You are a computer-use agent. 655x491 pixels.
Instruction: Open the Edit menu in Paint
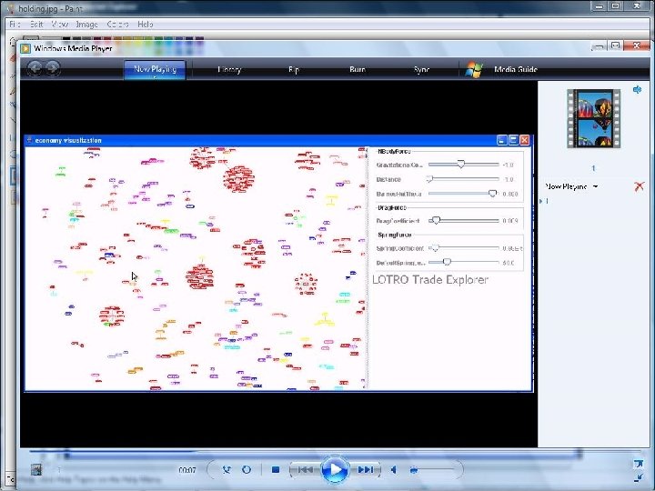pyautogui.click(x=36, y=25)
